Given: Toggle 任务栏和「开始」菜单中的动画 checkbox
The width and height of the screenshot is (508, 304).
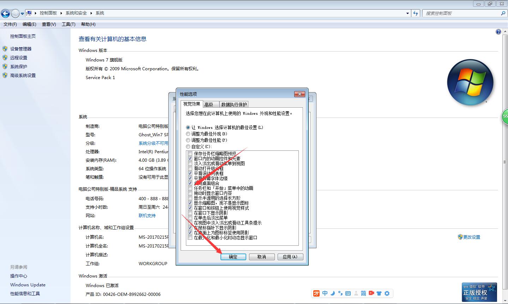Looking at the screenshot, I should tap(190, 188).
